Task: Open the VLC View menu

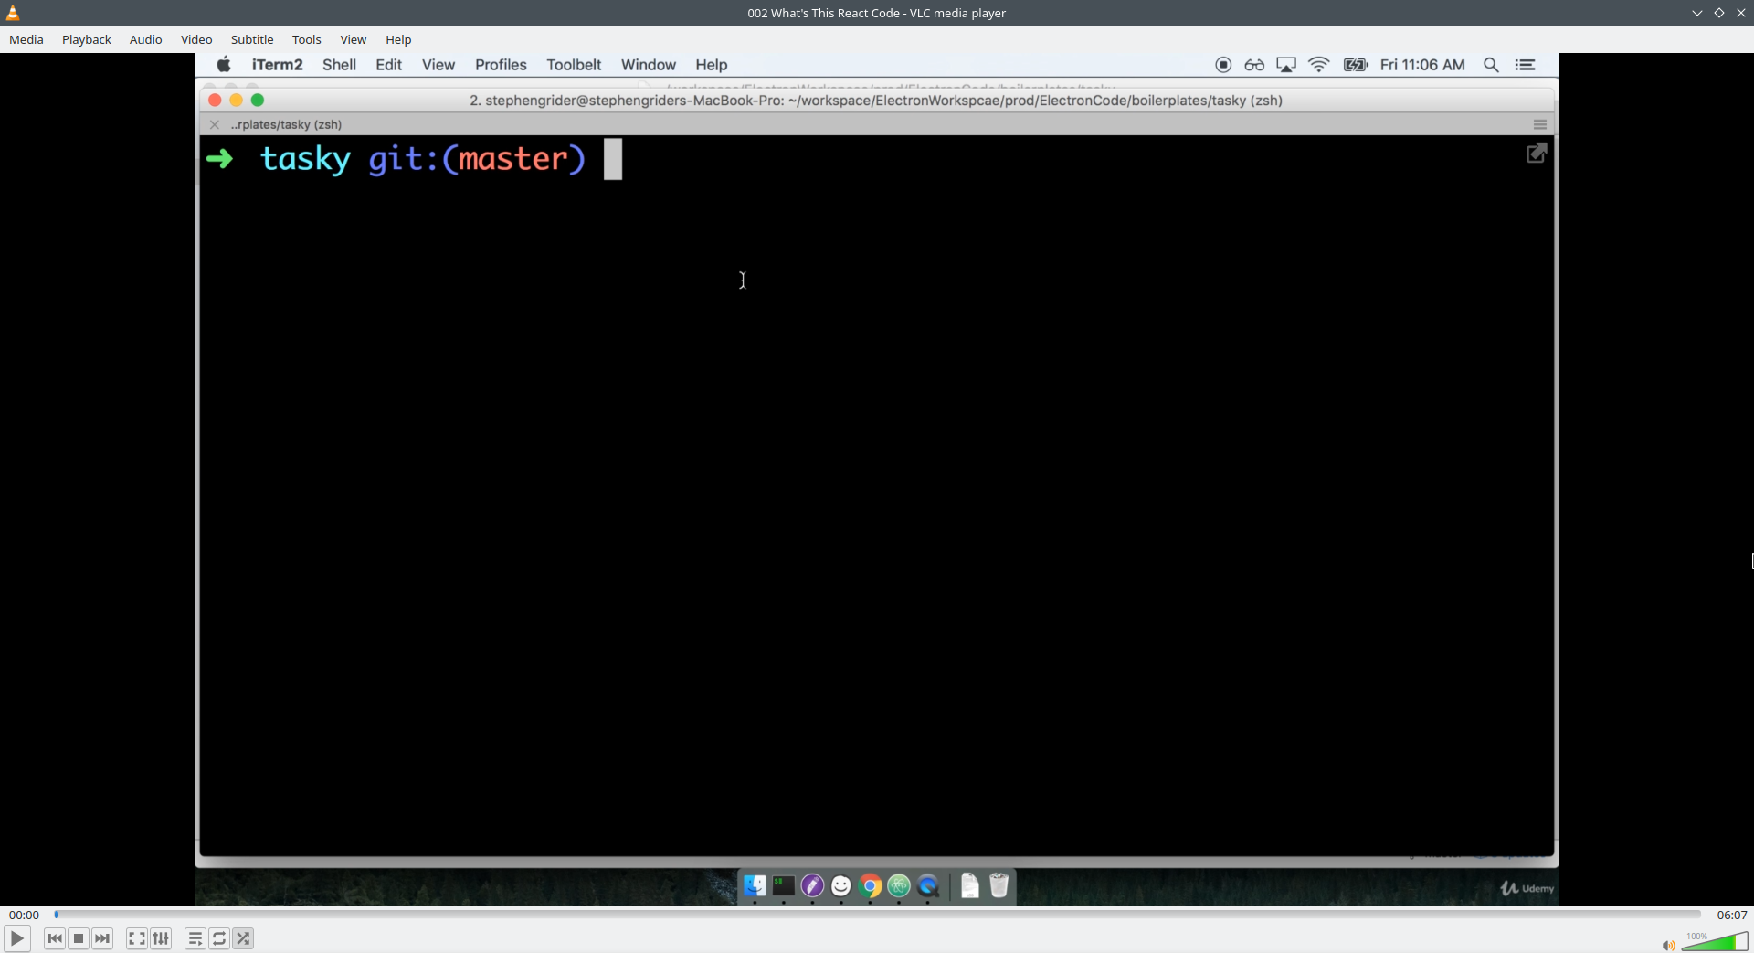Action: point(354,39)
